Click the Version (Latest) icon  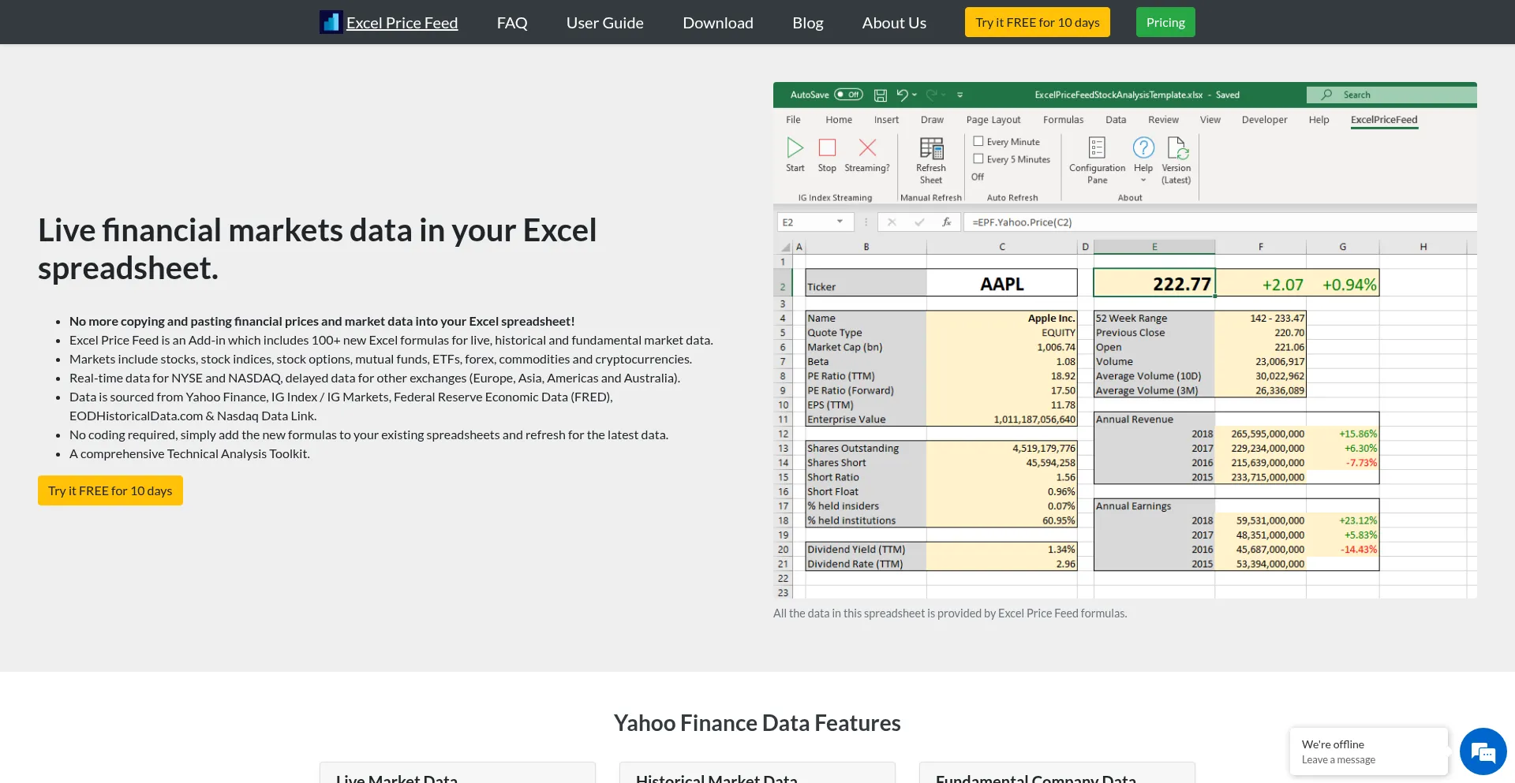(1176, 148)
